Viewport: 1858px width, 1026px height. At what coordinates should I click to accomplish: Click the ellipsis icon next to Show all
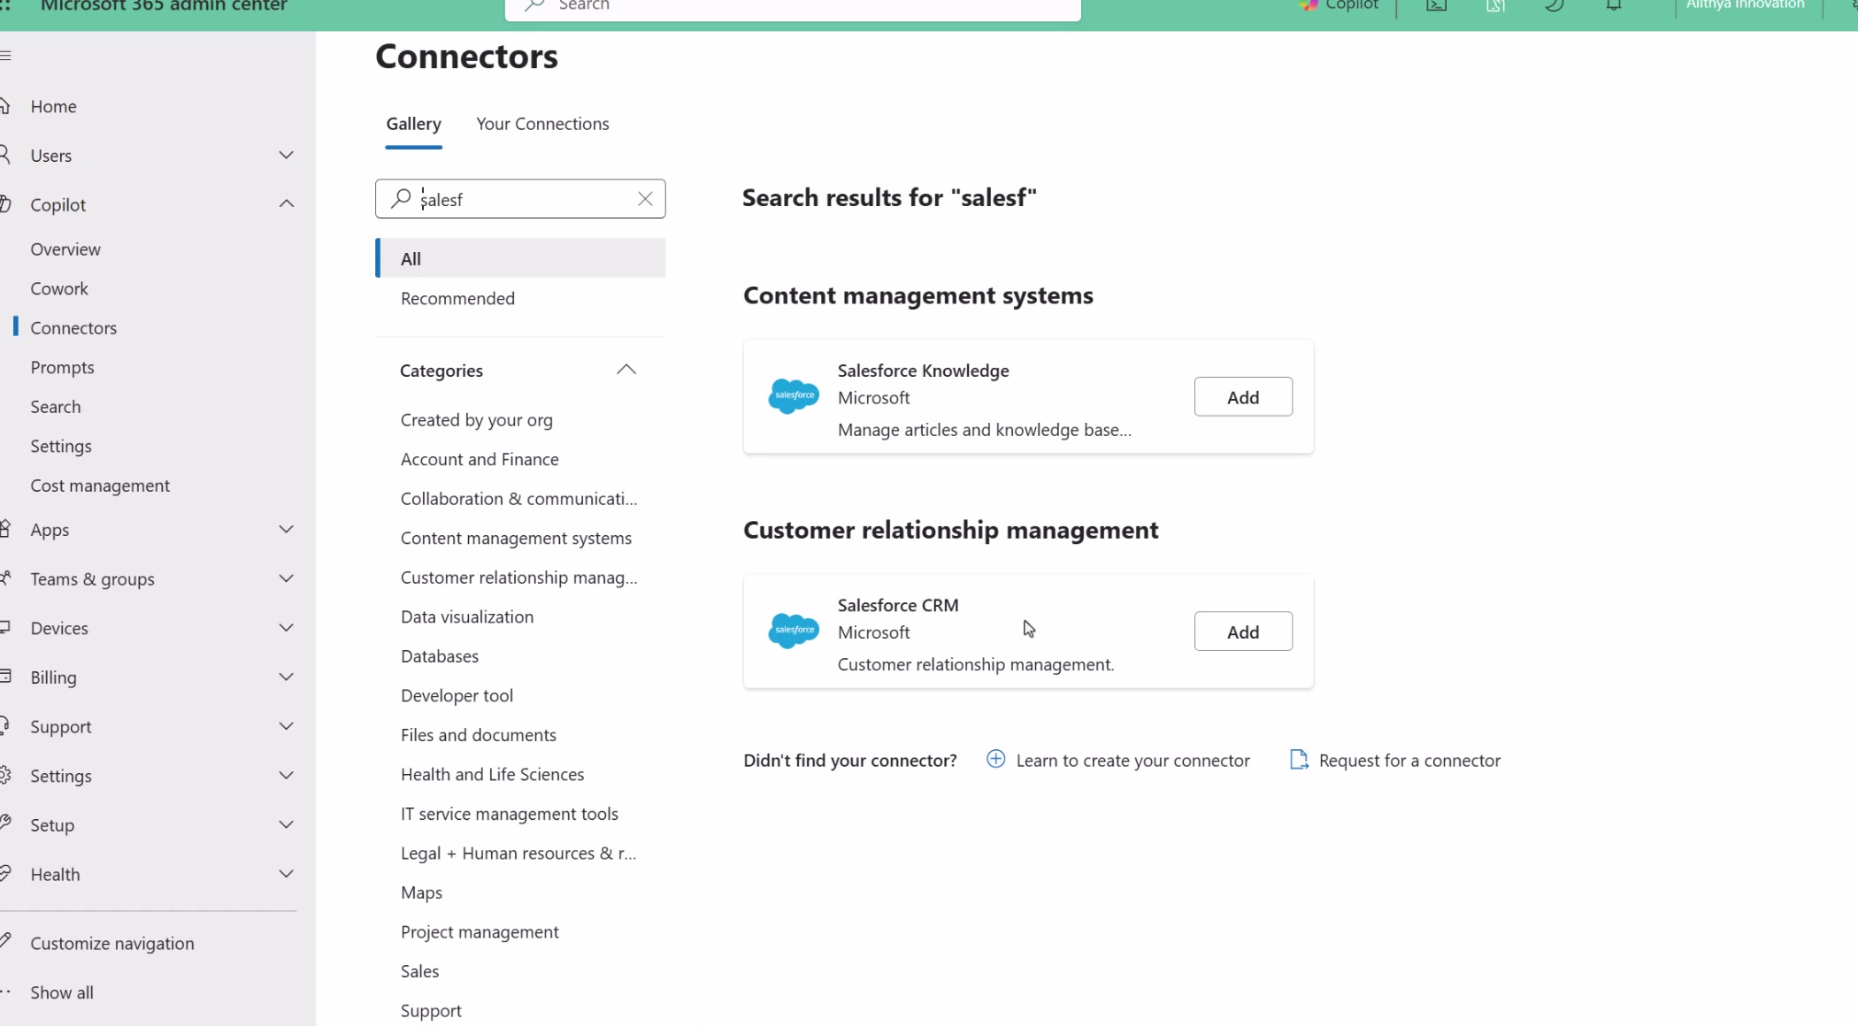coord(5,992)
